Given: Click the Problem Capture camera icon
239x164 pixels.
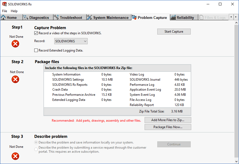Looking at the screenshot, I should pyautogui.click(x=134, y=17).
